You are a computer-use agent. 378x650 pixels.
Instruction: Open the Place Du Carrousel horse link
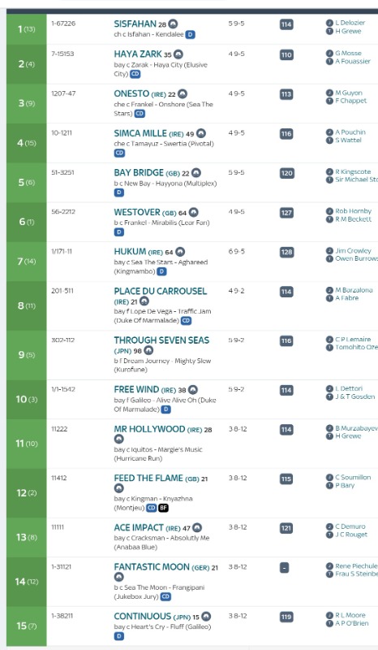pyautogui.click(x=161, y=291)
